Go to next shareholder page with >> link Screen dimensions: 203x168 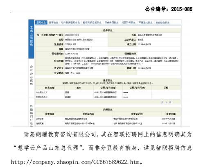(170, 102)
